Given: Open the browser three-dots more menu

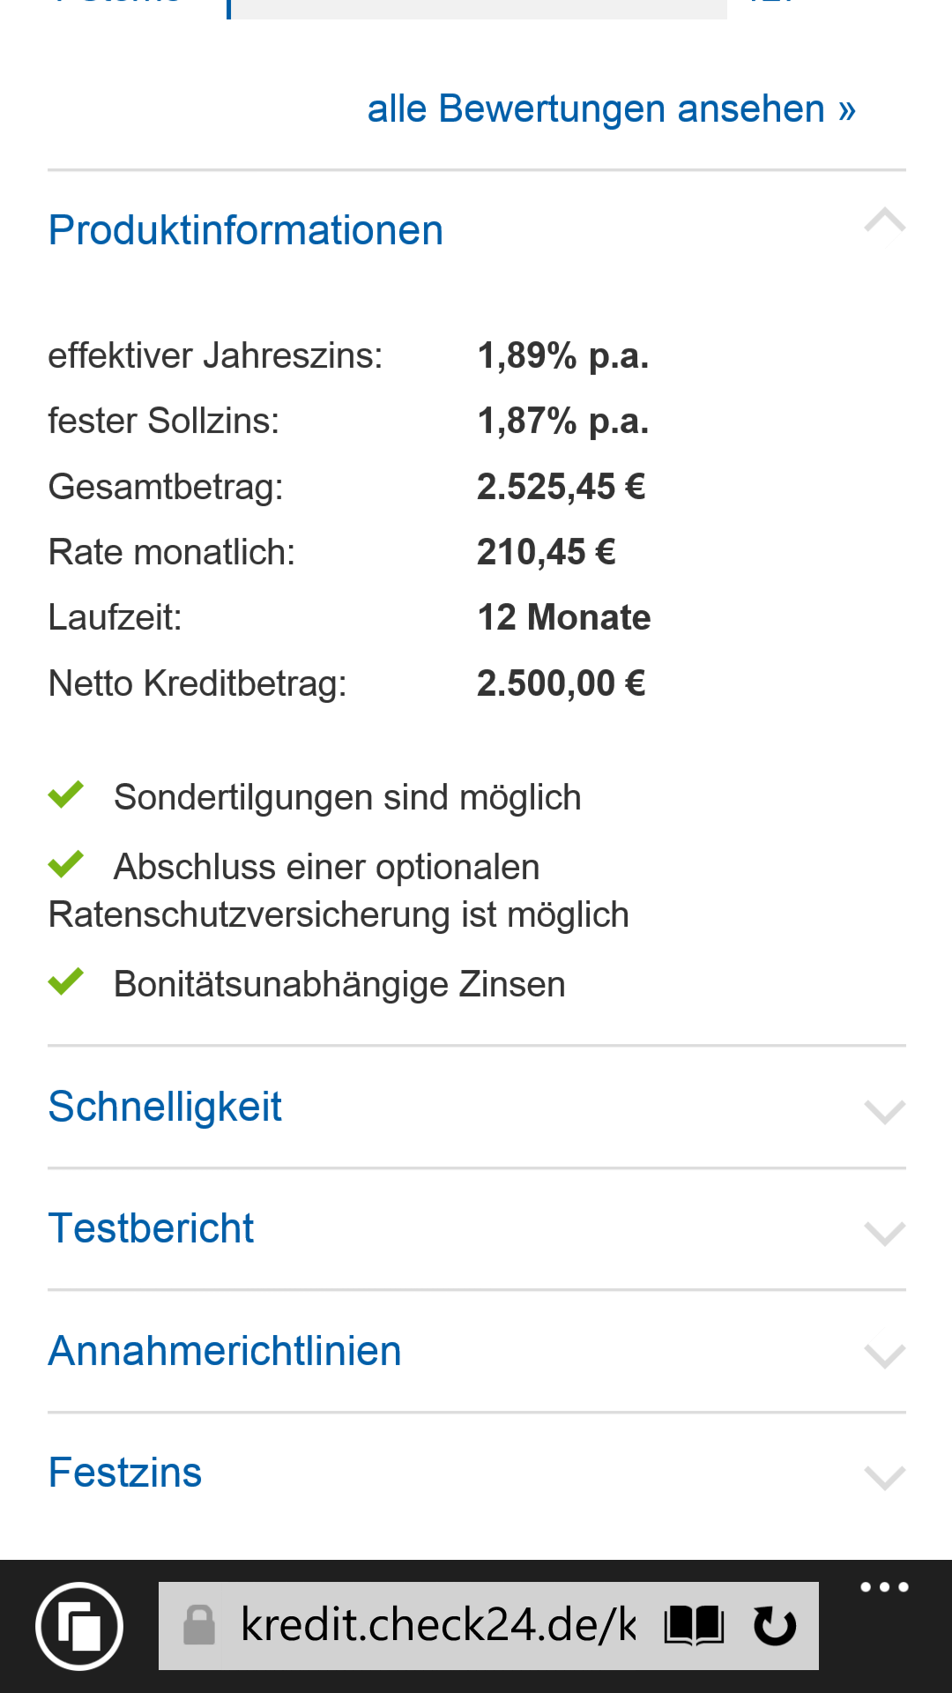Looking at the screenshot, I should click(884, 1588).
